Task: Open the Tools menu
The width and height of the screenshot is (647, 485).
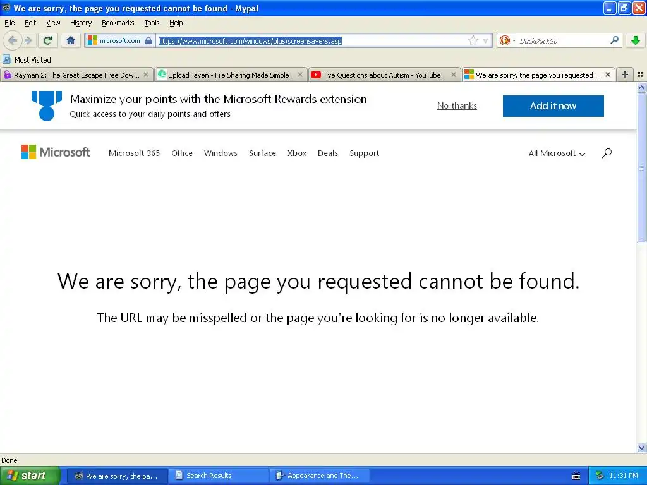Action: tap(152, 23)
